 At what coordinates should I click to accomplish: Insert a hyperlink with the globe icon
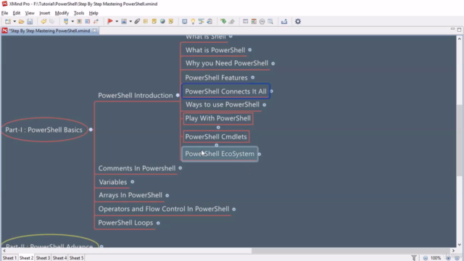click(162, 22)
